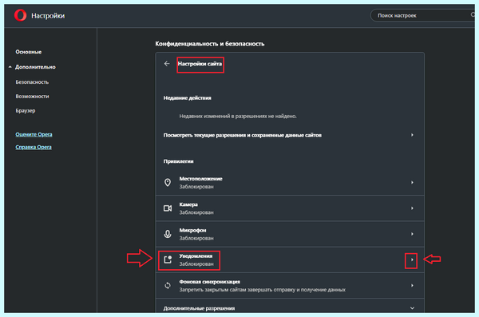Click the sync icon for Фоновая синхронизация
The width and height of the screenshot is (479, 317).
(168, 286)
